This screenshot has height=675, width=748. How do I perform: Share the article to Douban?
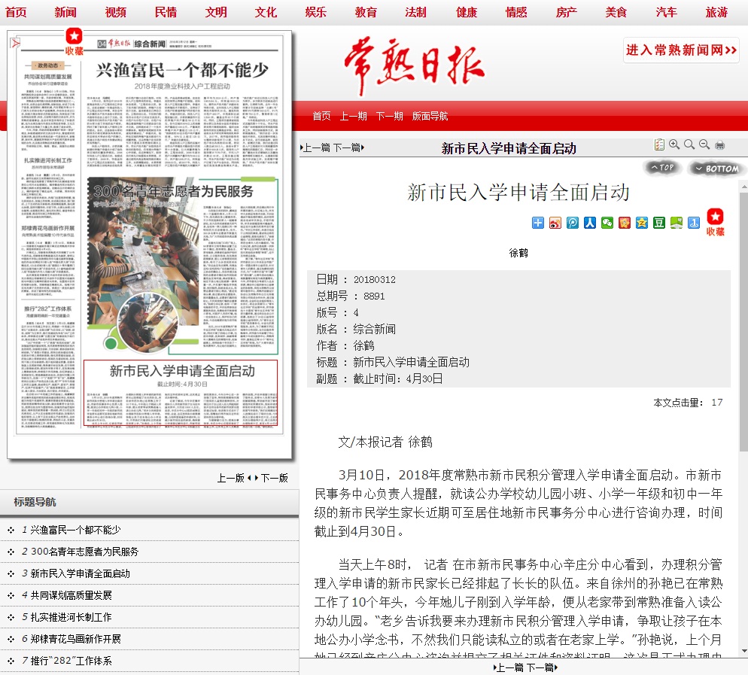click(x=658, y=223)
